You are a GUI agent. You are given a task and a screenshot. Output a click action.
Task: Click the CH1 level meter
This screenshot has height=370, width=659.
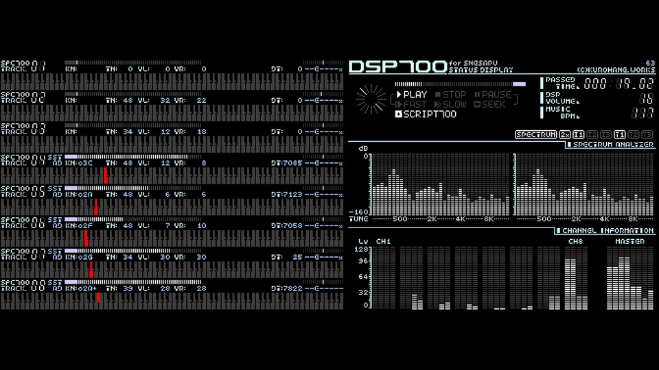[384, 278]
